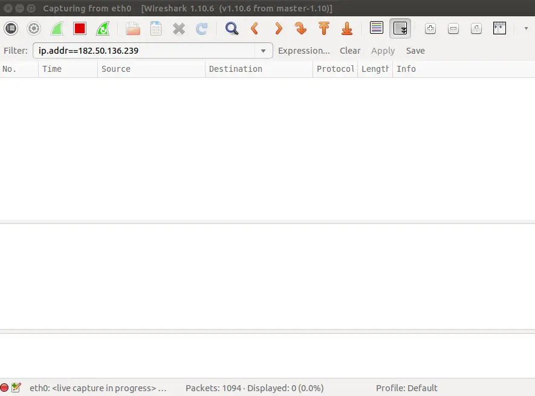This screenshot has width=535, height=396.
Task: Click the Expression... button
Action: pyautogui.click(x=303, y=51)
